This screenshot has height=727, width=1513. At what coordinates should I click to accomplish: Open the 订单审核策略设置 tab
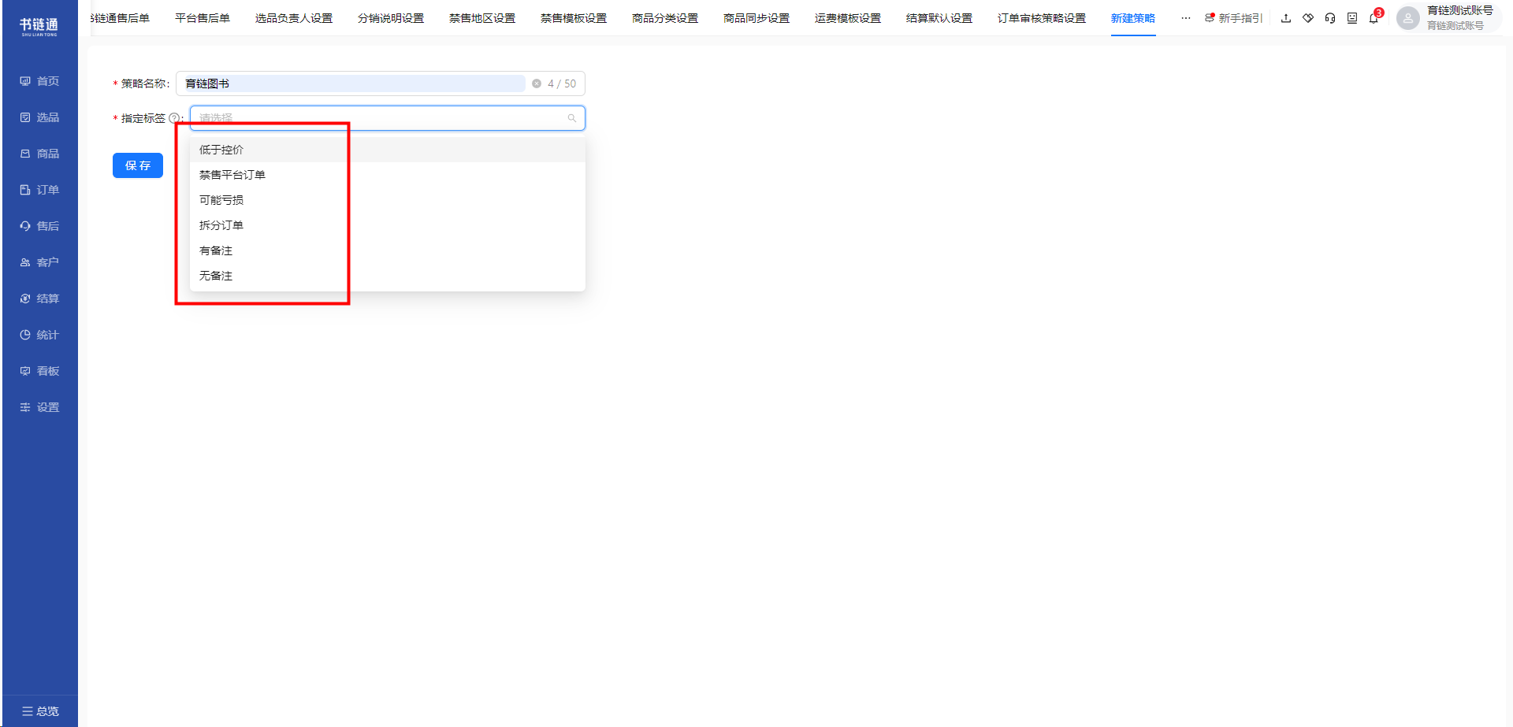[1042, 18]
